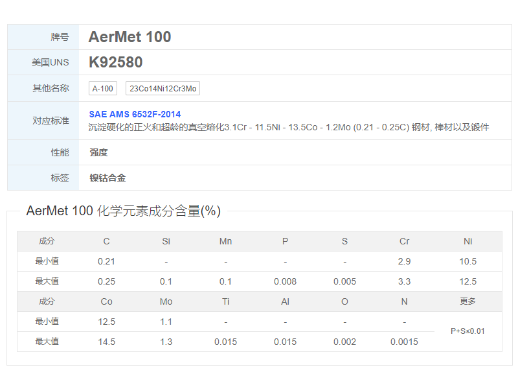This screenshot has height=376, width=518.
Task: Select nitrogen maximum value 0.0015
Action: (x=404, y=342)
